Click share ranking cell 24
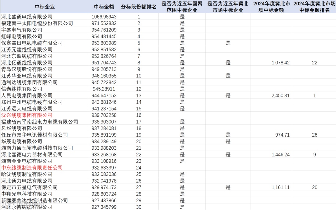Screen dimensions: 336x210 139,168
